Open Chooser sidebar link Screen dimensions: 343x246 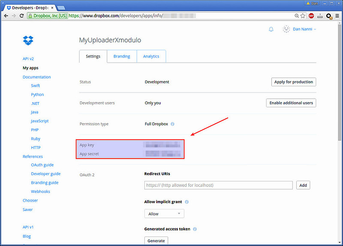[30, 200]
